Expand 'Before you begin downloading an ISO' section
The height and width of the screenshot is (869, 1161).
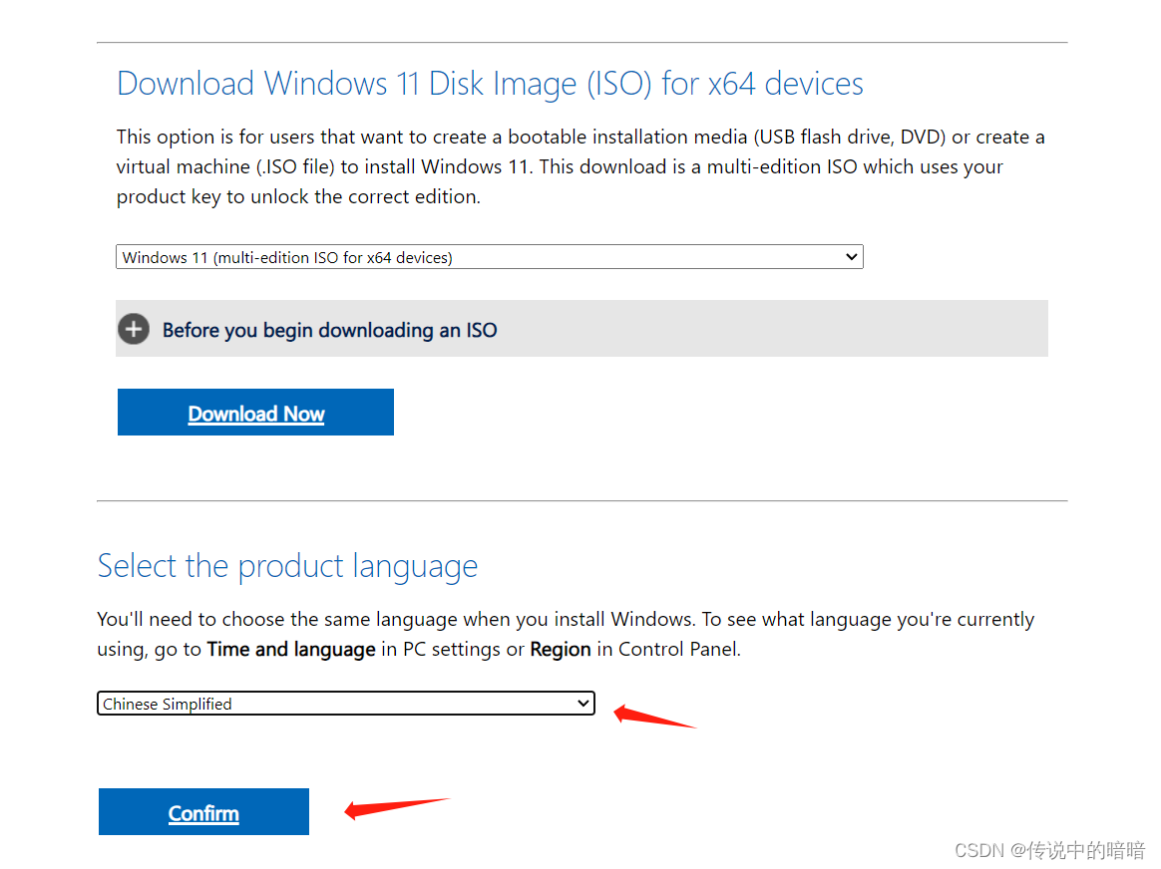click(x=581, y=329)
